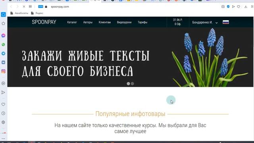
Task: Open the Яндекс bookmark
Action: click(x=37, y=13)
